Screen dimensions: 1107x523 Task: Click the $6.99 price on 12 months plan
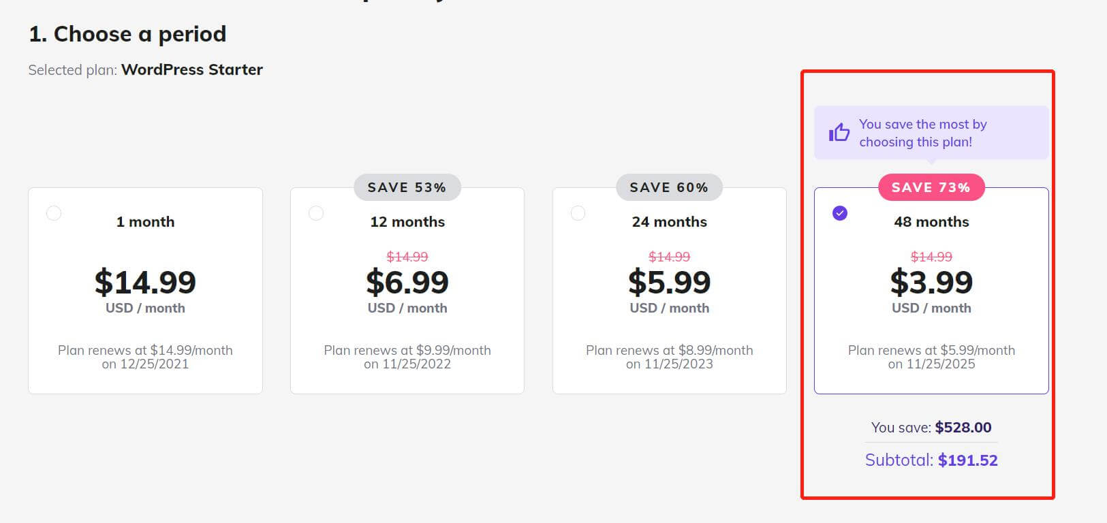click(407, 282)
